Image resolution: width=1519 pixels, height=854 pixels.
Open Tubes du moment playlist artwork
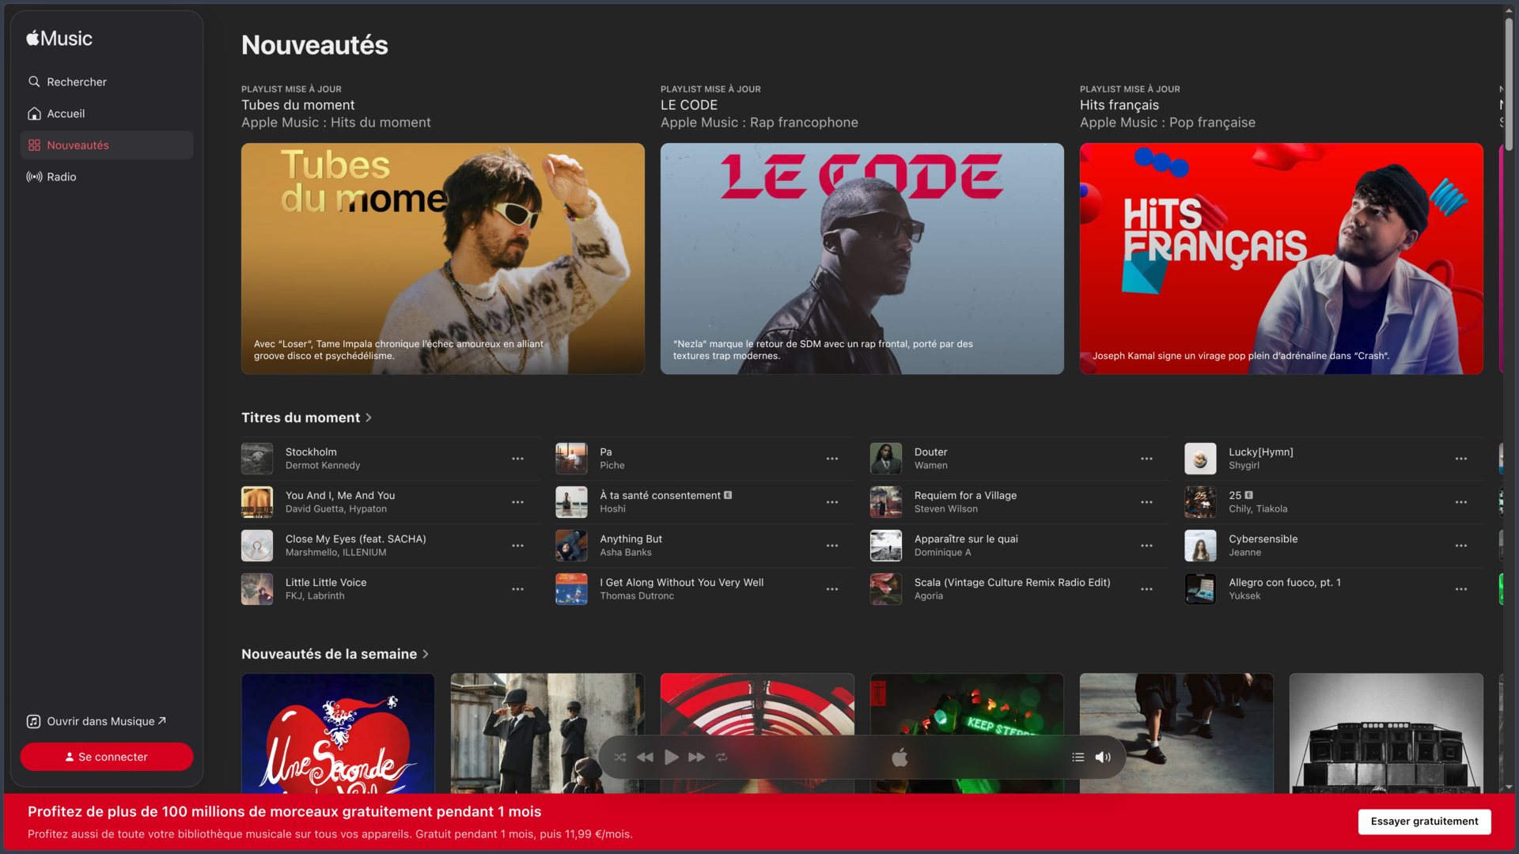(x=443, y=259)
